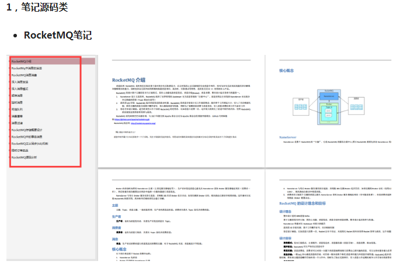This screenshot has height=268, width=414.
Task: Open the RocketMQ中消息的发送 outline entry
Action: (x=27, y=68)
